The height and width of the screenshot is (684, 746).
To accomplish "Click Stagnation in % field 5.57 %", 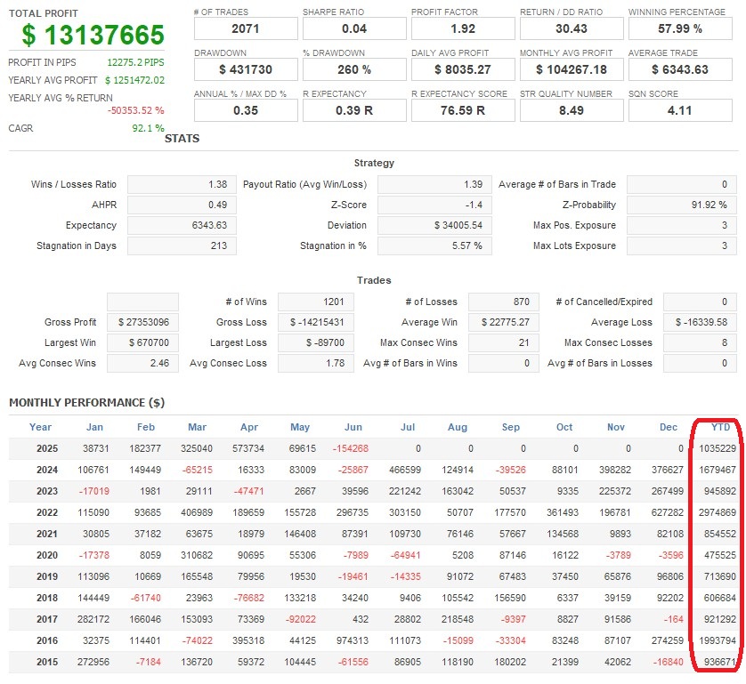I will (x=434, y=245).
